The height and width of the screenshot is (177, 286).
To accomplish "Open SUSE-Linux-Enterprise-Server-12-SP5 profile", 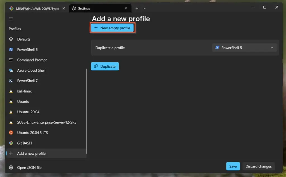I will (x=46, y=122).
